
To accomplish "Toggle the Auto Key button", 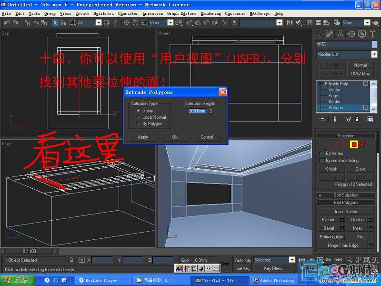I will click(x=243, y=260).
